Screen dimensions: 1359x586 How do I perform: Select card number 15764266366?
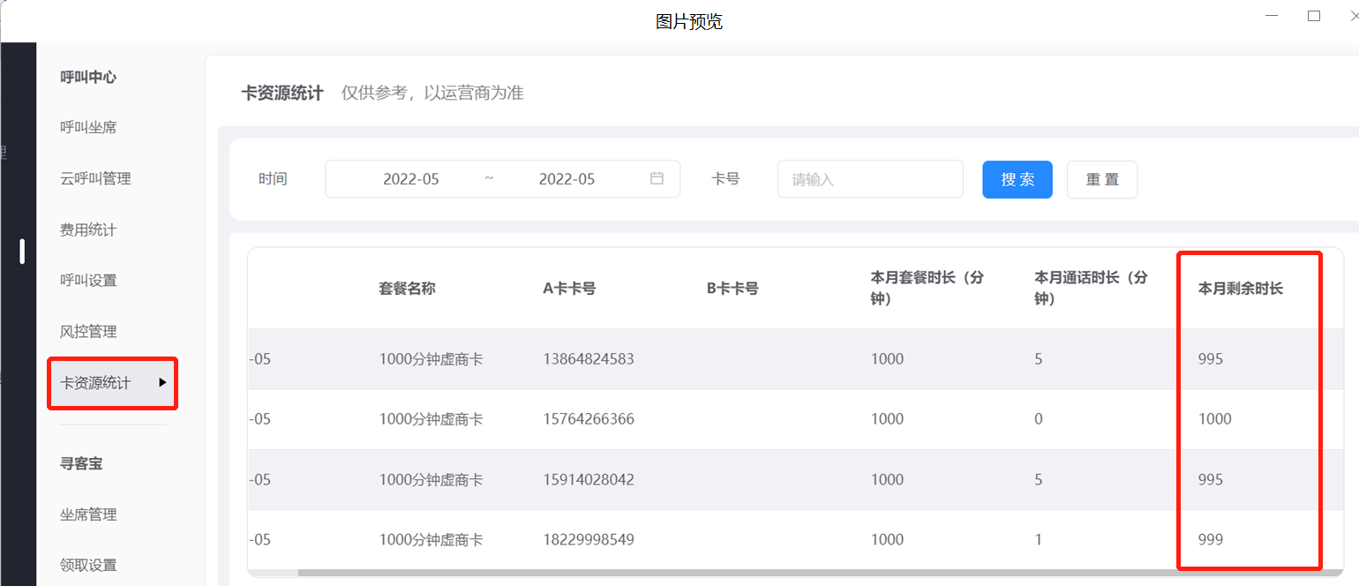tap(589, 419)
